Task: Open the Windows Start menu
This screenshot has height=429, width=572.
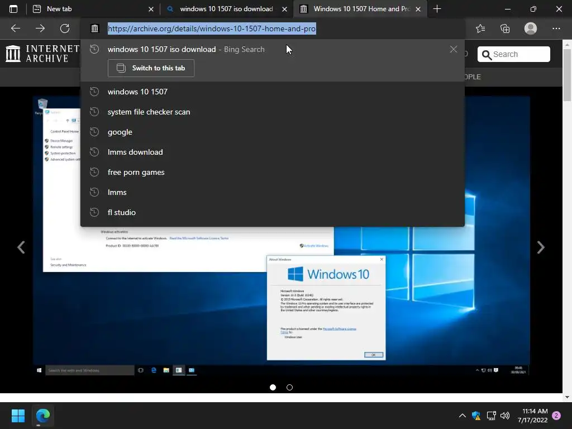Action: (18, 416)
